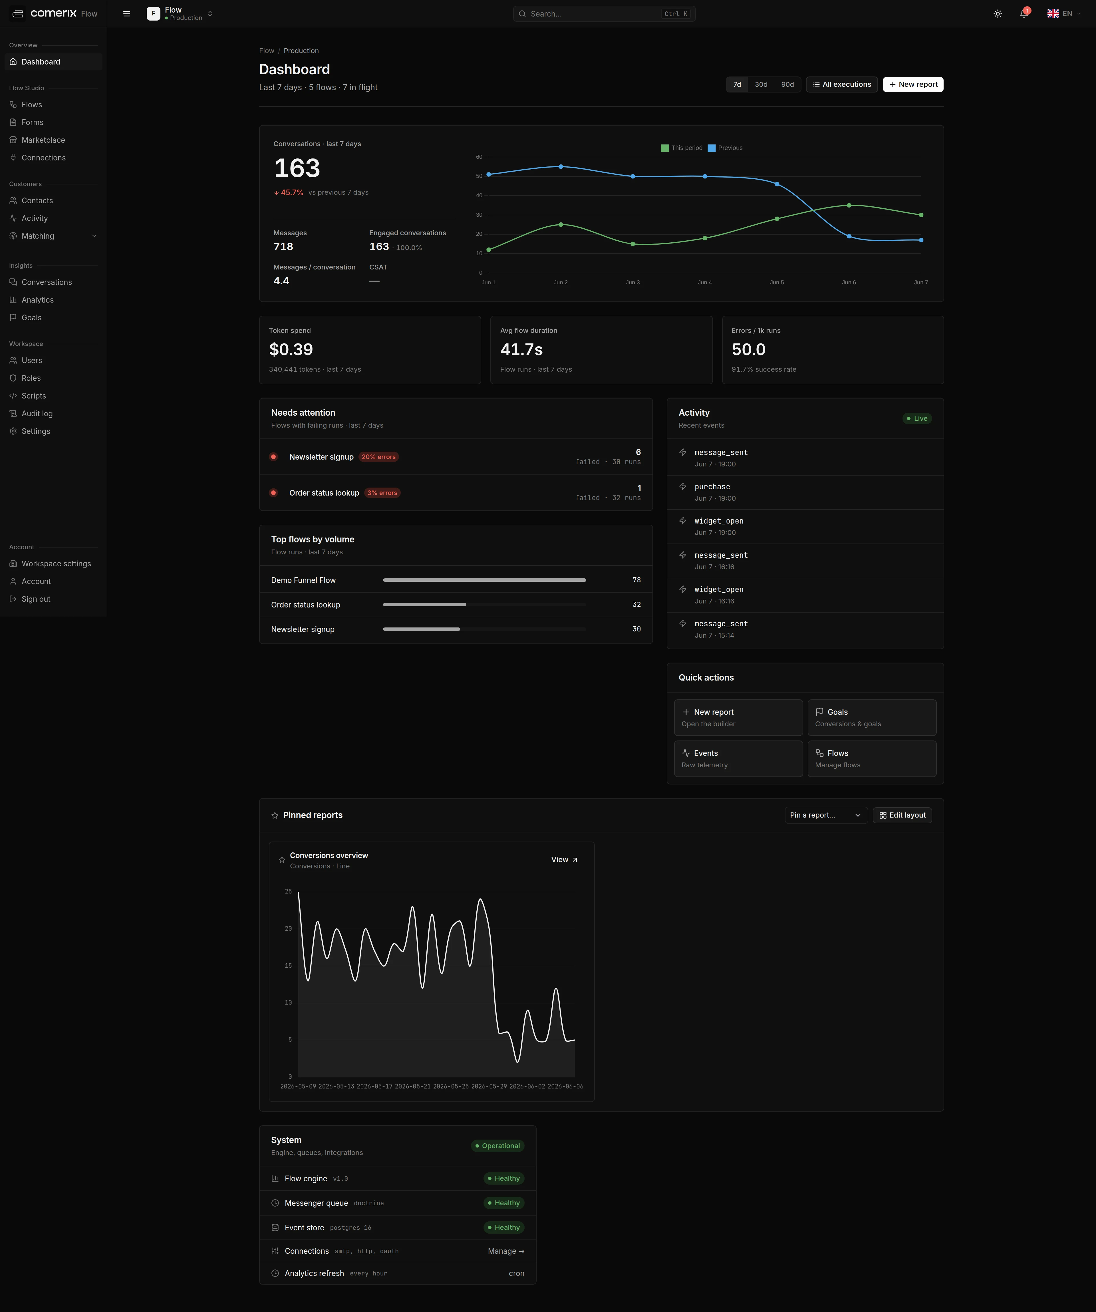The width and height of the screenshot is (1096, 1312).
Task: Click the Analytics refresh clock icon
Action: click(x=275, y=1273)
